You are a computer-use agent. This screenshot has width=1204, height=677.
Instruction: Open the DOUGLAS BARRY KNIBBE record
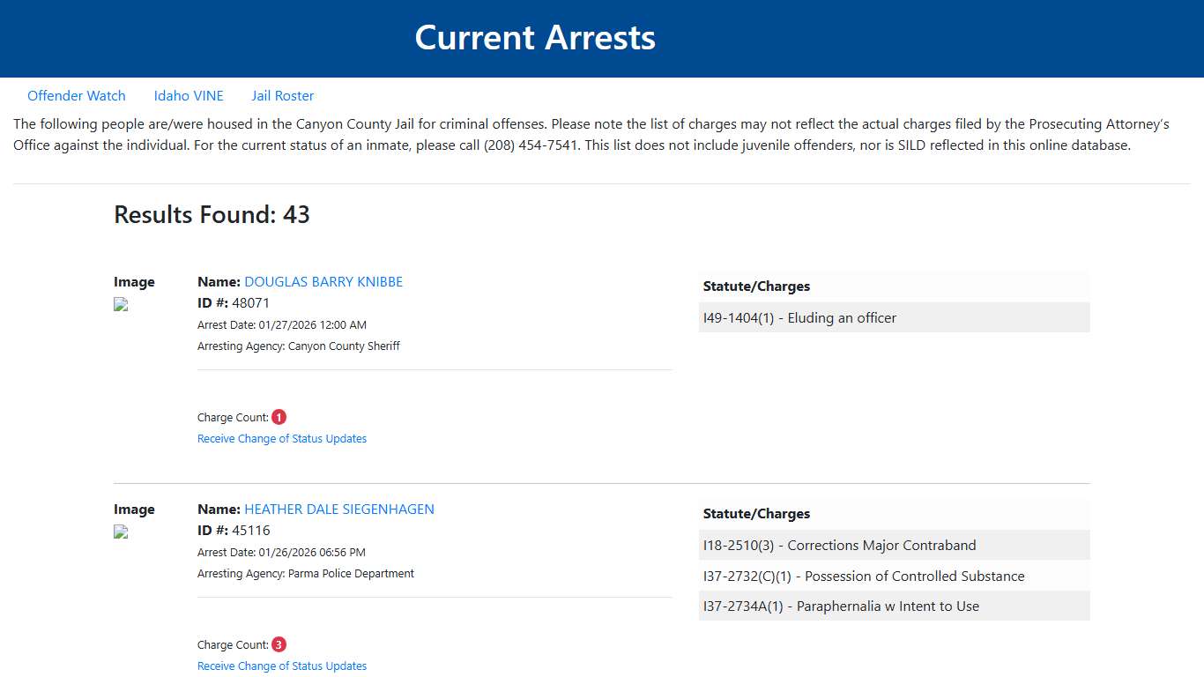coord(323,281)
